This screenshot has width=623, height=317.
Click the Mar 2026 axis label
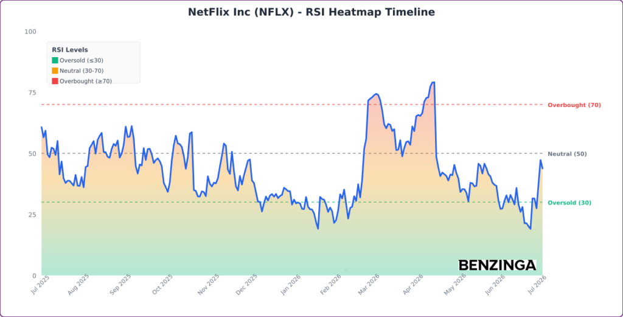[x=369, y=284]
